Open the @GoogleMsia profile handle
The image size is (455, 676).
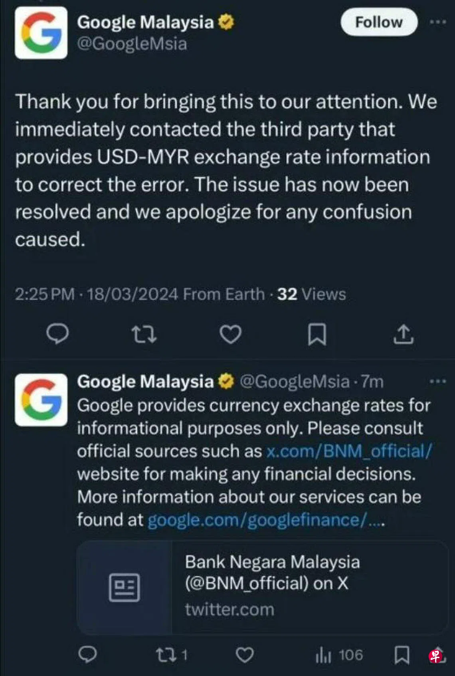(133, 44)
